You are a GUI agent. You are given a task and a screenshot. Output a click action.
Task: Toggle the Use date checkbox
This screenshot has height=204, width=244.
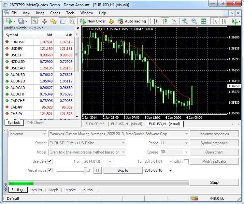50,161
